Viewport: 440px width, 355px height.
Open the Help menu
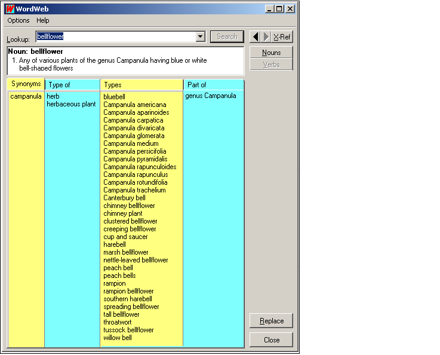tap(43, 20)
